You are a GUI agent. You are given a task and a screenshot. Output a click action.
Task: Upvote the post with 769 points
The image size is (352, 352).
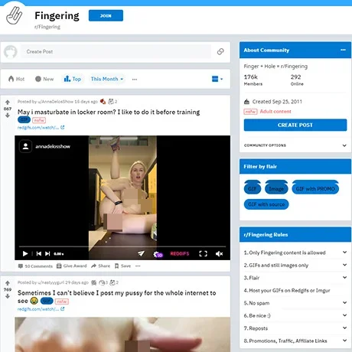point(8,283)
